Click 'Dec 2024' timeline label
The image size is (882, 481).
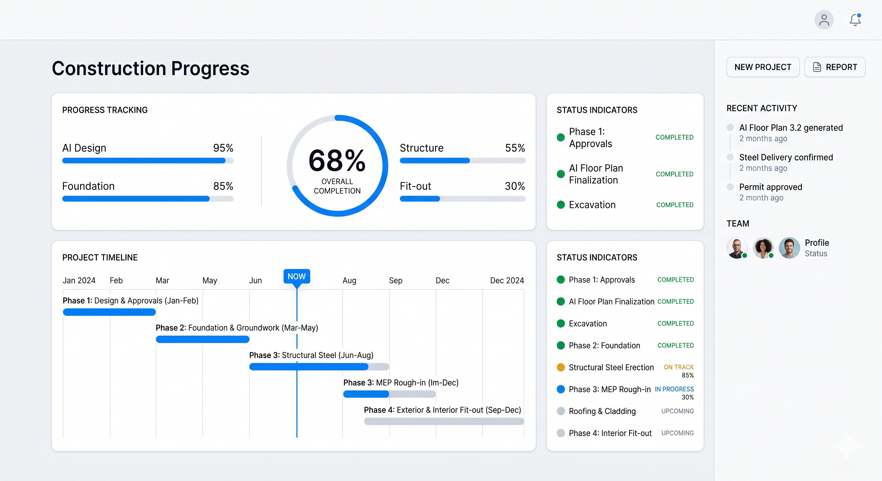(507, 280)
